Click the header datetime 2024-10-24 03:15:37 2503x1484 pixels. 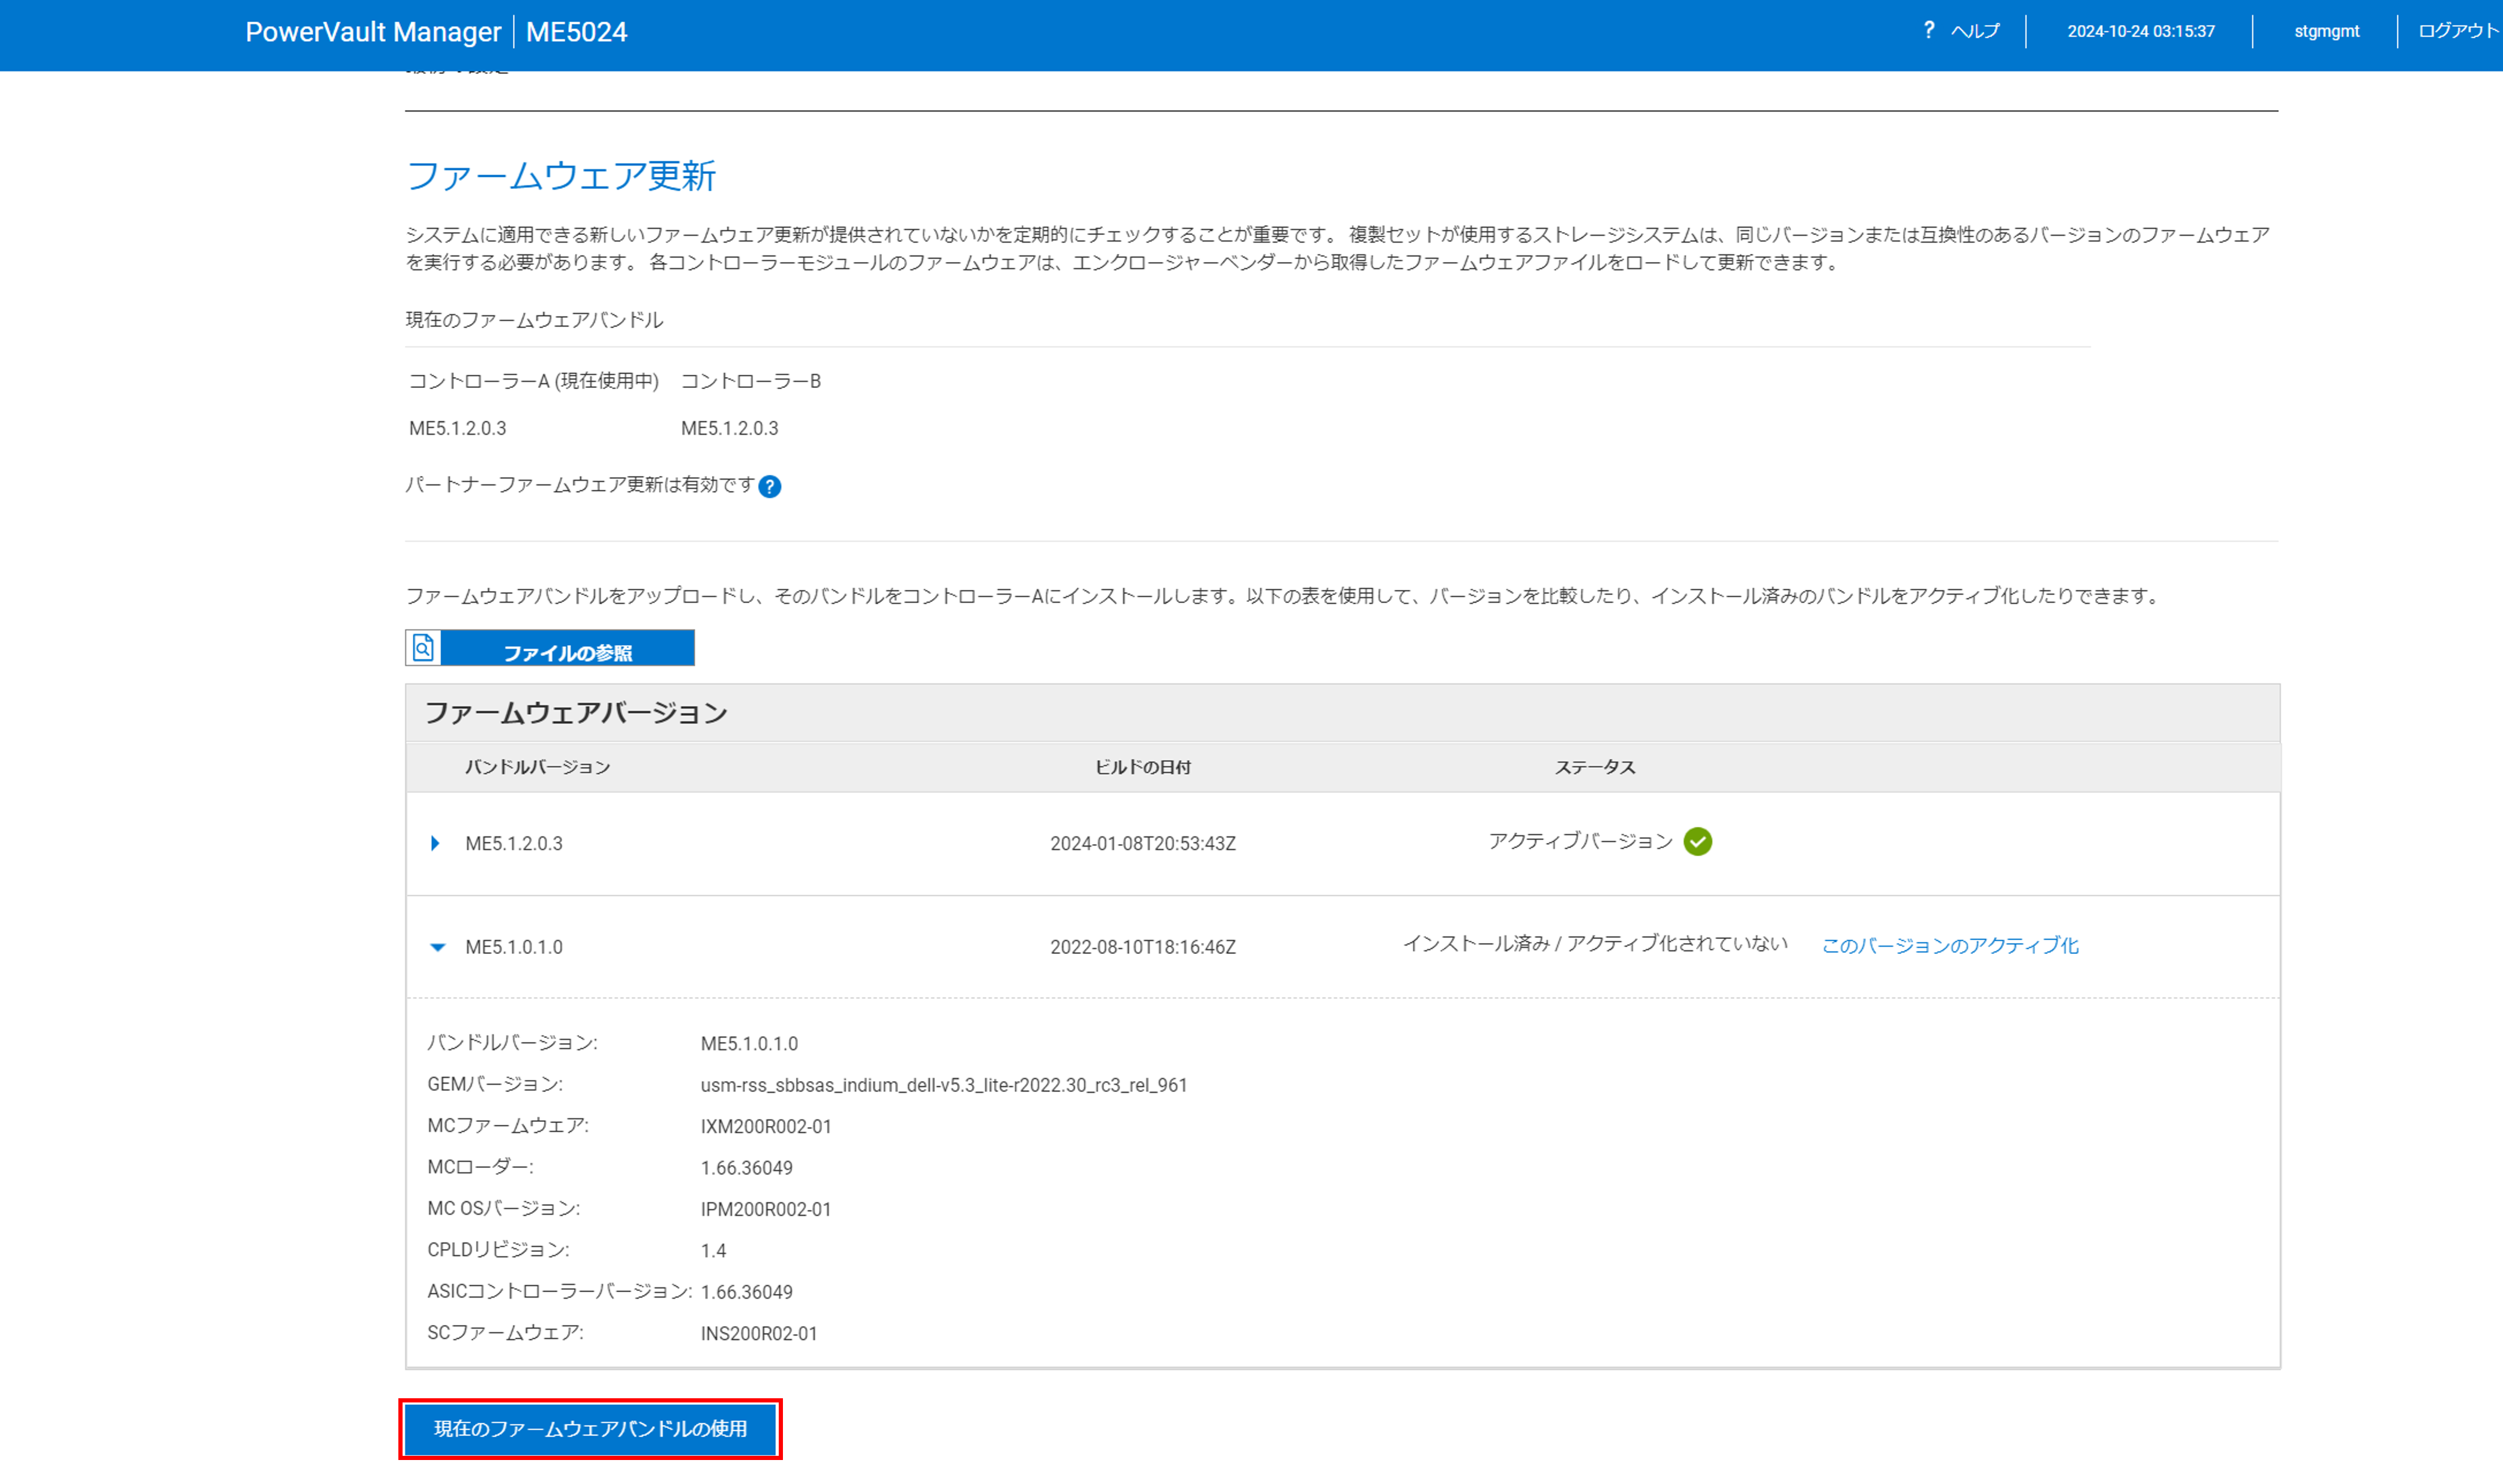click(x=2141, y=31)
